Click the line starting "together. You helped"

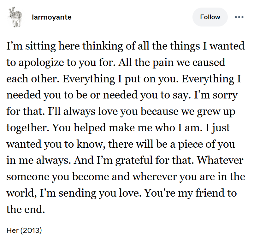point(119,128)
